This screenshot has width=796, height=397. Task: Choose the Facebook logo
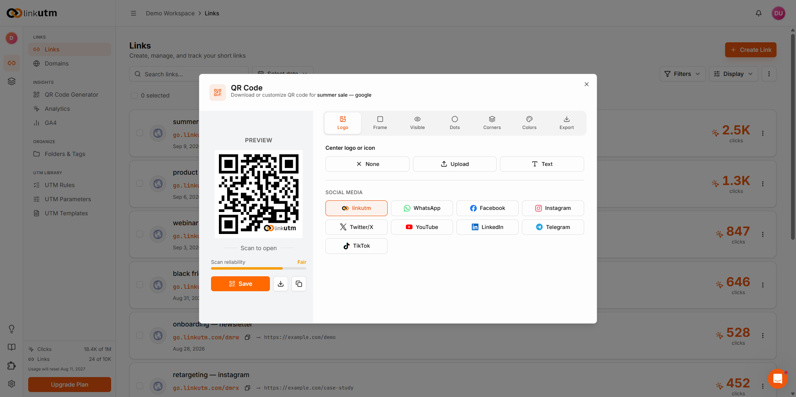(x=488, y=208)
